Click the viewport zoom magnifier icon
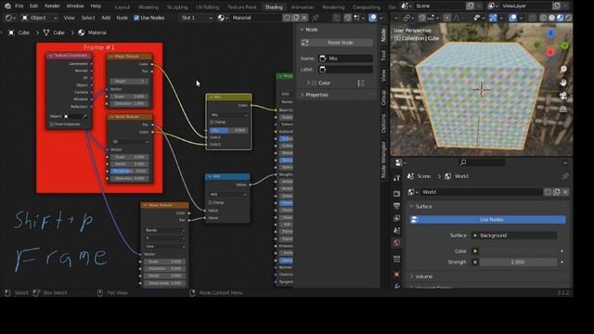Image resolution: width=594 pixels, height=334 pixels. (563, 70)
